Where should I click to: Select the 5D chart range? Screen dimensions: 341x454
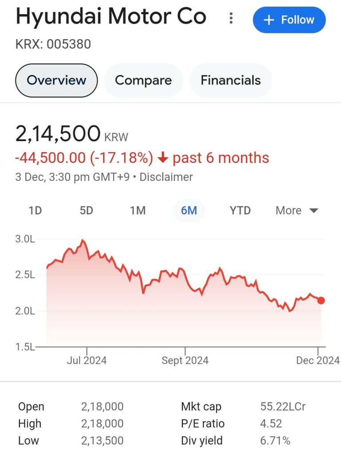(x=86, y=210)
